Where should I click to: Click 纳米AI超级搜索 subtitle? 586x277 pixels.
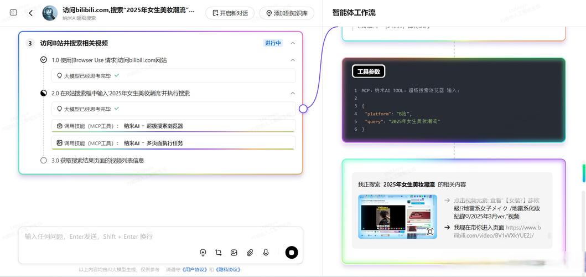pyautogui.click(x=79, y=18)
